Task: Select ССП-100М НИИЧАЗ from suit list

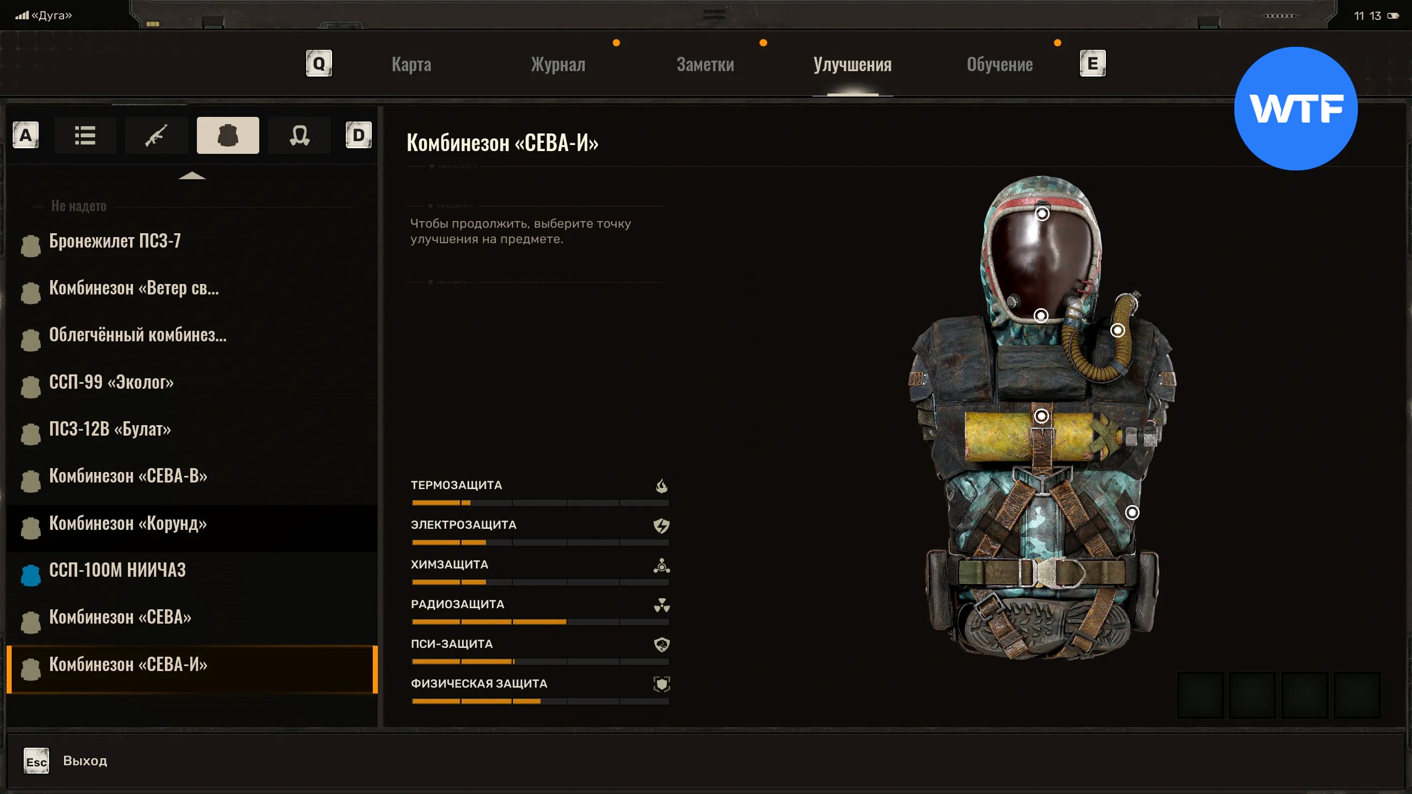Action: pyautogui.click(x=117, y=570)
